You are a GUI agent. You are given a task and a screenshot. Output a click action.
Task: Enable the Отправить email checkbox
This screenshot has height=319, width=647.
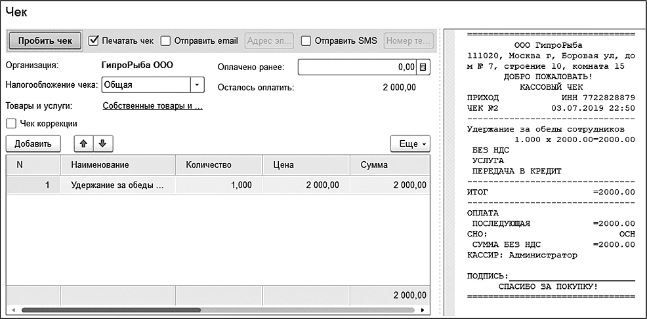point(165,41)
